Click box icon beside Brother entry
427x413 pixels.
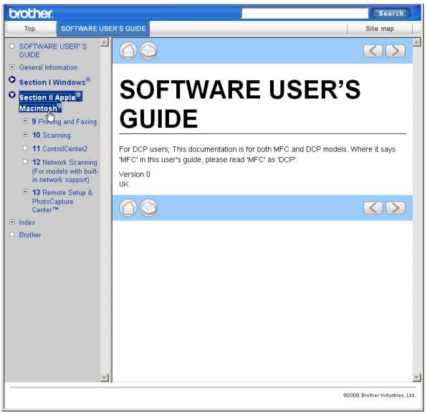(12, 234)
